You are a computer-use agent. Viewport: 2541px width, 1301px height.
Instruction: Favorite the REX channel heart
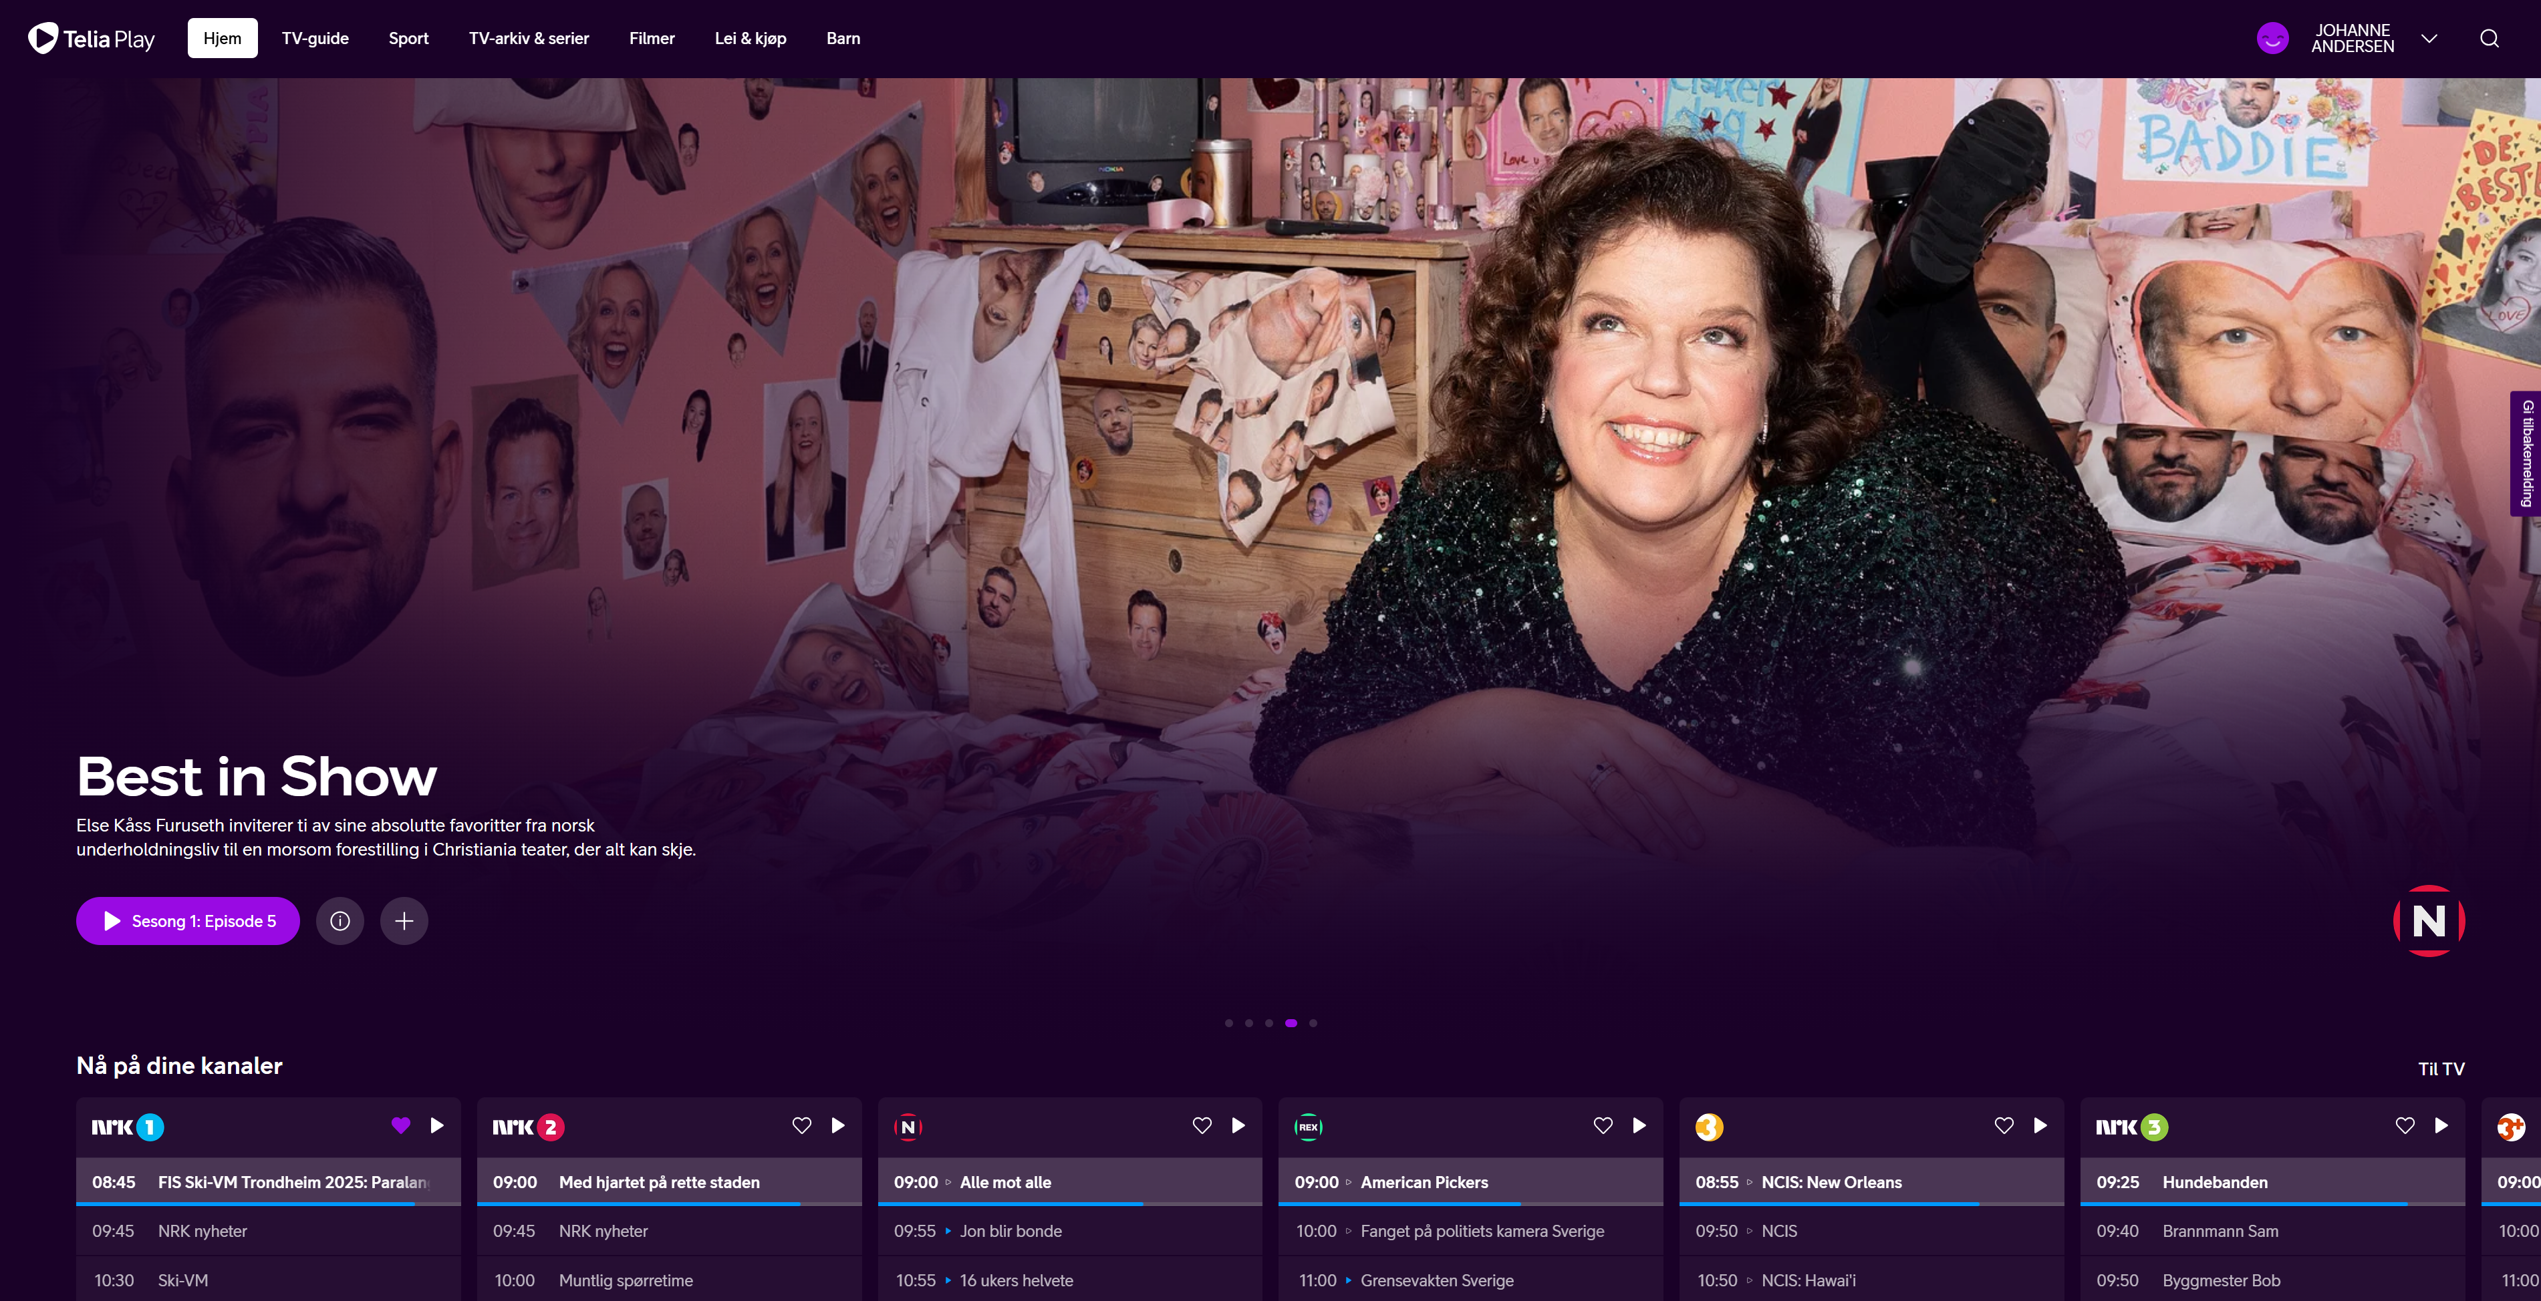tap(1603, 1125)
